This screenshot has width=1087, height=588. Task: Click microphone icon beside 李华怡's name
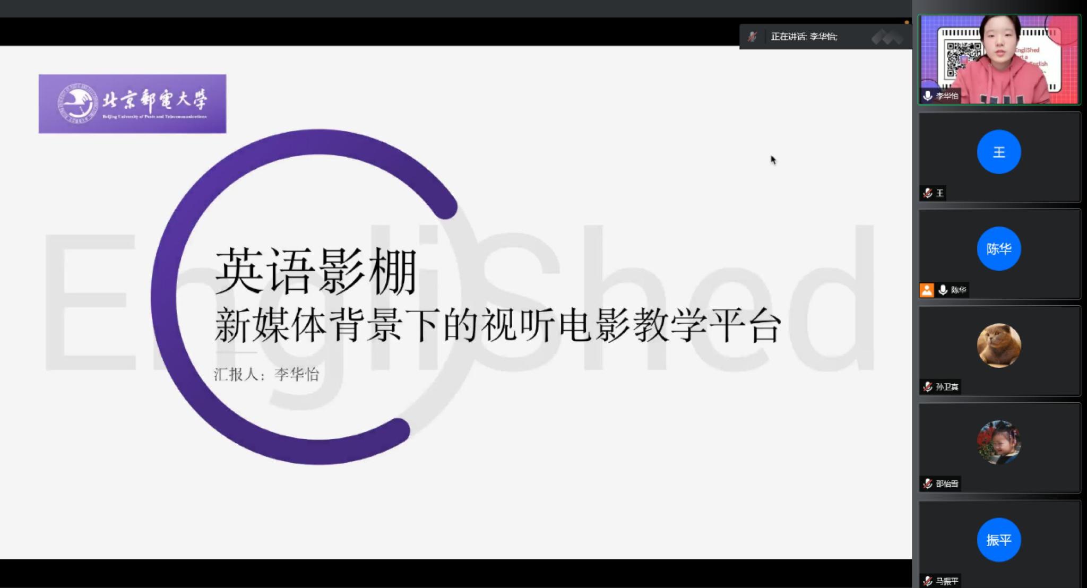[927, 96]
